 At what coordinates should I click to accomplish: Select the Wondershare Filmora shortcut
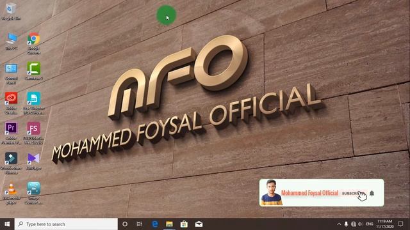tap(12, 164)
